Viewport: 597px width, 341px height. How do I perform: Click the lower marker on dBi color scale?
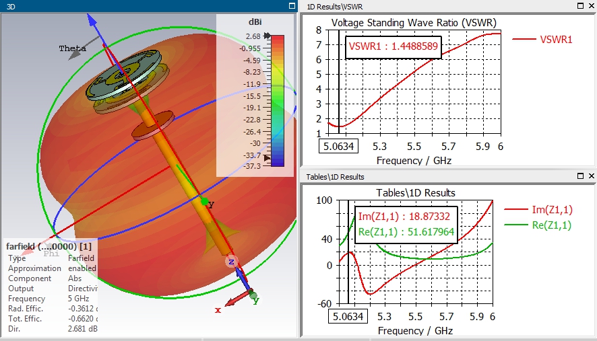click(268, 157)
